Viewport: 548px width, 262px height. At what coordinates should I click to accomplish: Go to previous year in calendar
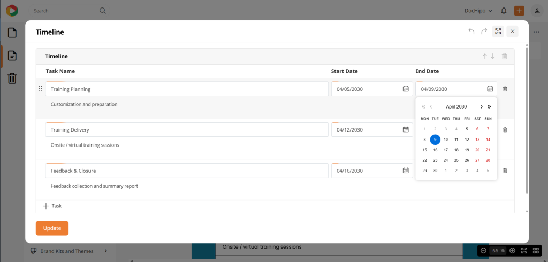click(424, 106)
